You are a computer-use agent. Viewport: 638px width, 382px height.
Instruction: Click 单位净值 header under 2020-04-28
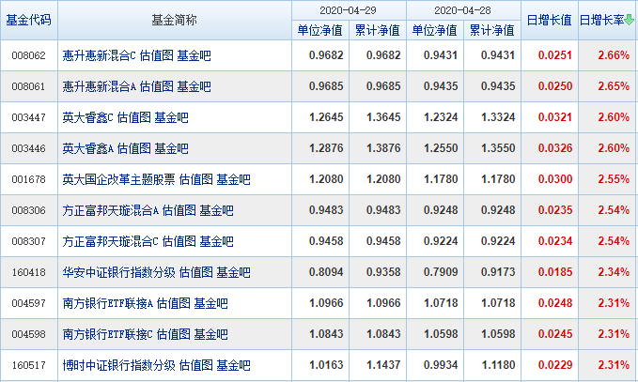pyautogui.click(x=434, y=30)
